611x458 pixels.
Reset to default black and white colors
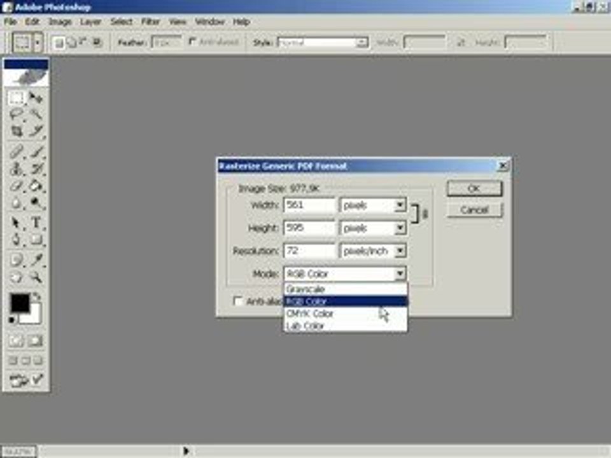(11, 320)
